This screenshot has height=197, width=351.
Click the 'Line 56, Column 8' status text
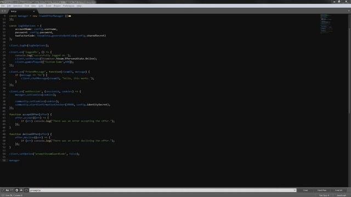(x=14, y=195)
